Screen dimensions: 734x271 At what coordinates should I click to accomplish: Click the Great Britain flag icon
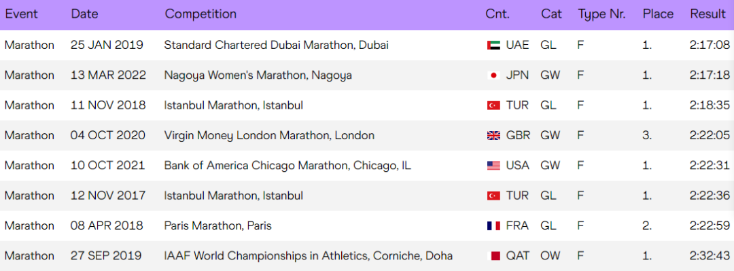pos(493,136)
